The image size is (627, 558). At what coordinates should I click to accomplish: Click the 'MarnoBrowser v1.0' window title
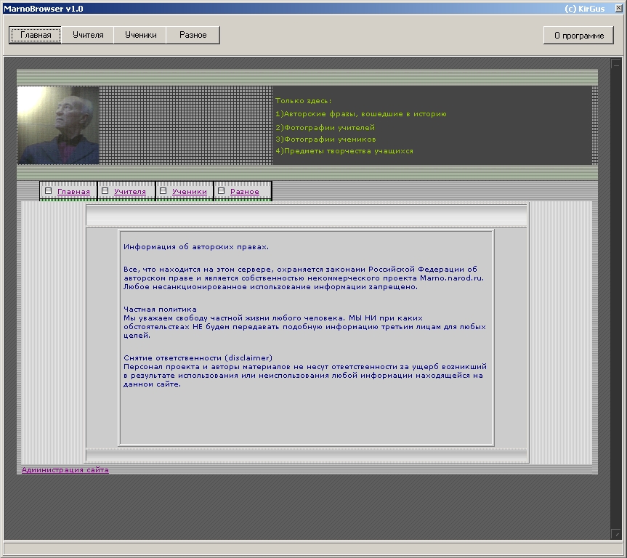click(x=43, y=9)
